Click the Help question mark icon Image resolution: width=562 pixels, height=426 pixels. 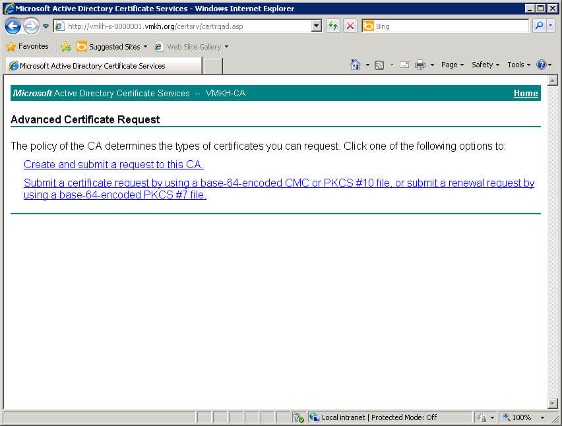[x=541, y=65]
